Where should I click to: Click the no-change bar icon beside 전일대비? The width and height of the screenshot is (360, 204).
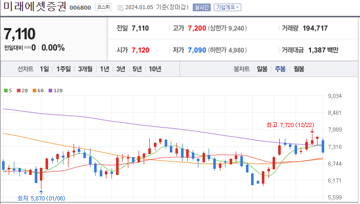[x=27, y=47]
